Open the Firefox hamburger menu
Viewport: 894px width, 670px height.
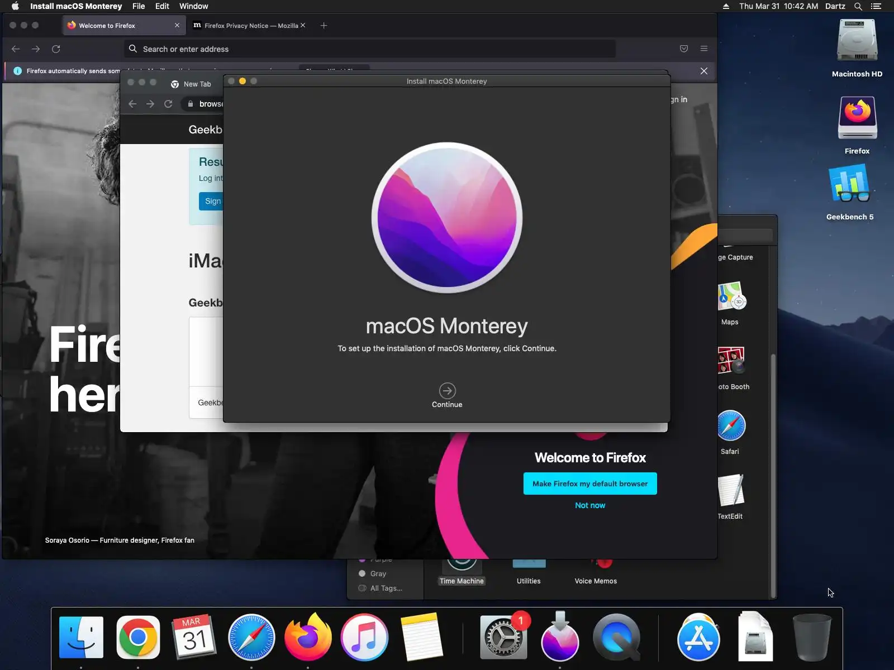pos(704,49)
